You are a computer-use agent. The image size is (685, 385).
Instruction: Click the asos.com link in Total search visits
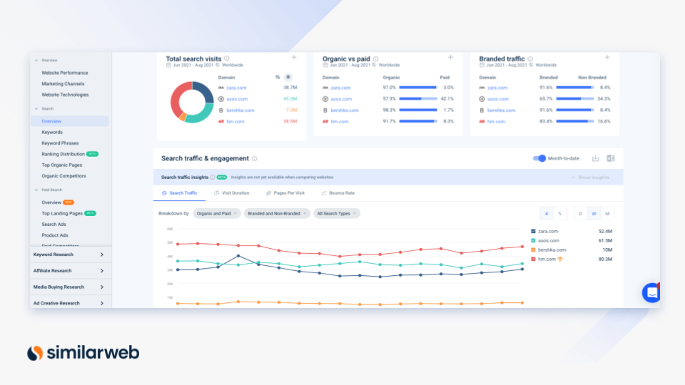coord(237,99)
